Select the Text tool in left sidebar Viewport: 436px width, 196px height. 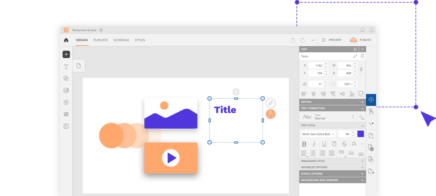coord(66,67)
